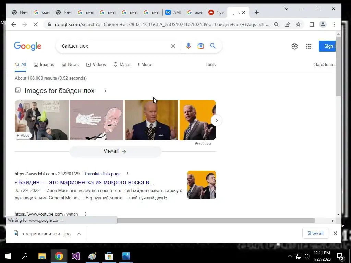Click the horizontal page scrollbar
Viewport: 351px width, 263px height.
(x=216, y=221)
